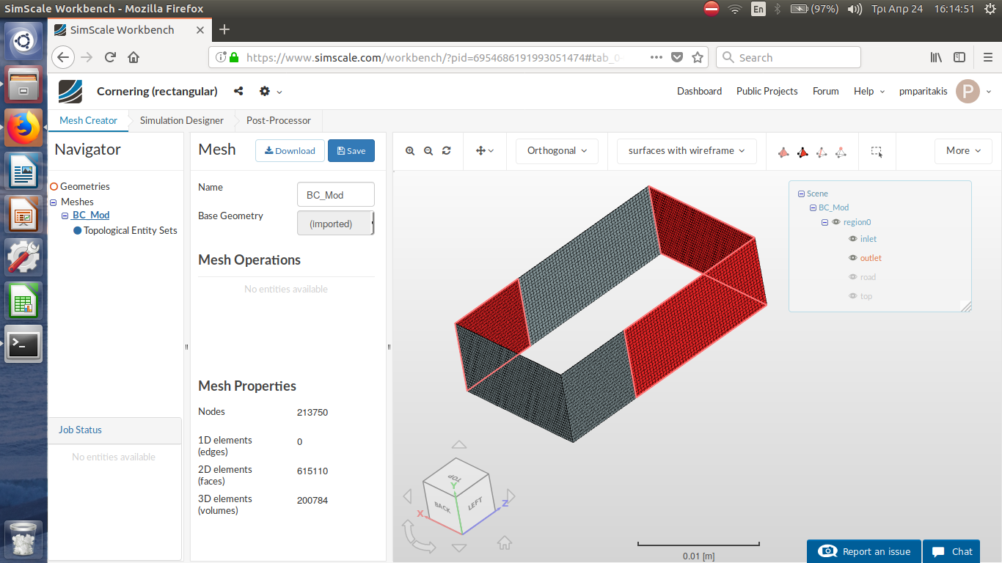Collapse the BC_Mod node in scene tree
This screenshot has height=563, width=1002.
coord(813,208)
